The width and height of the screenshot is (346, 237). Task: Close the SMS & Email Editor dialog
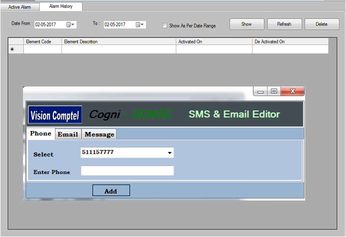[293, 91]
